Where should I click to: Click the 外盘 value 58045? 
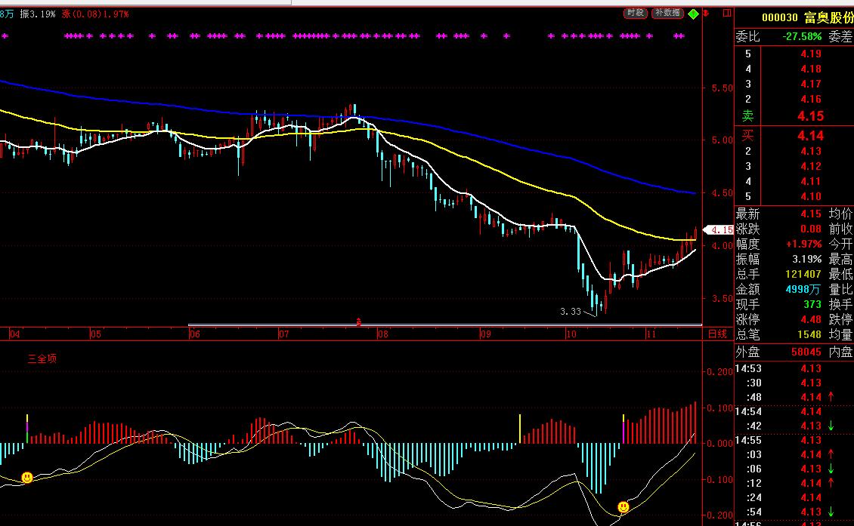[x=806, y=352]
